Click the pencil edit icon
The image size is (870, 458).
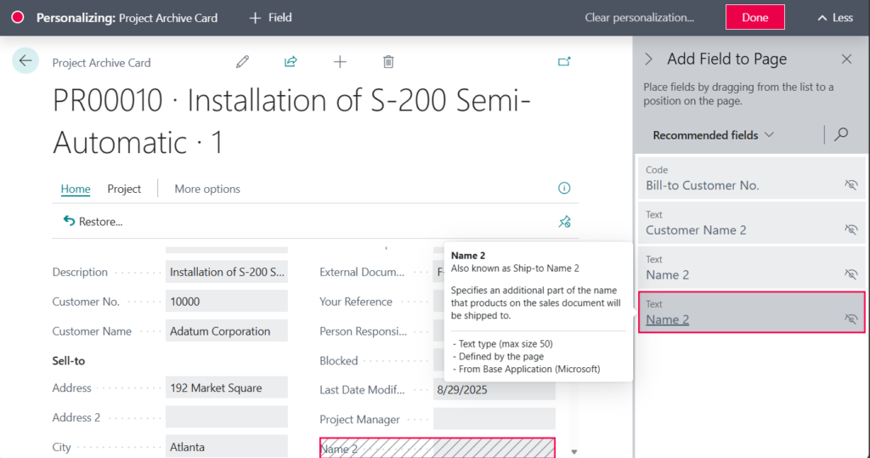tap(243, 61)
